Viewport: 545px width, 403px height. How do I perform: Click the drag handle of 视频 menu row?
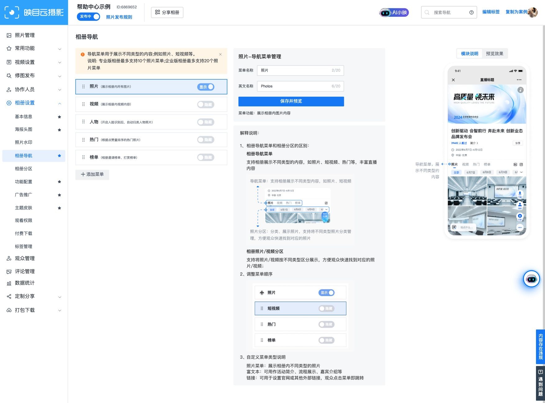pos(83,104)
